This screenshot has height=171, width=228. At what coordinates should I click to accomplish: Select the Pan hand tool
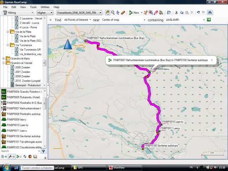pos(108,12)
